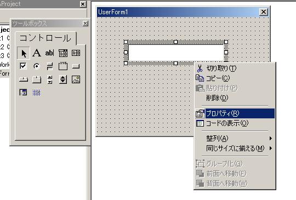Choose the TabStrip control tool

pyautogui.click(x=24, y=79)
